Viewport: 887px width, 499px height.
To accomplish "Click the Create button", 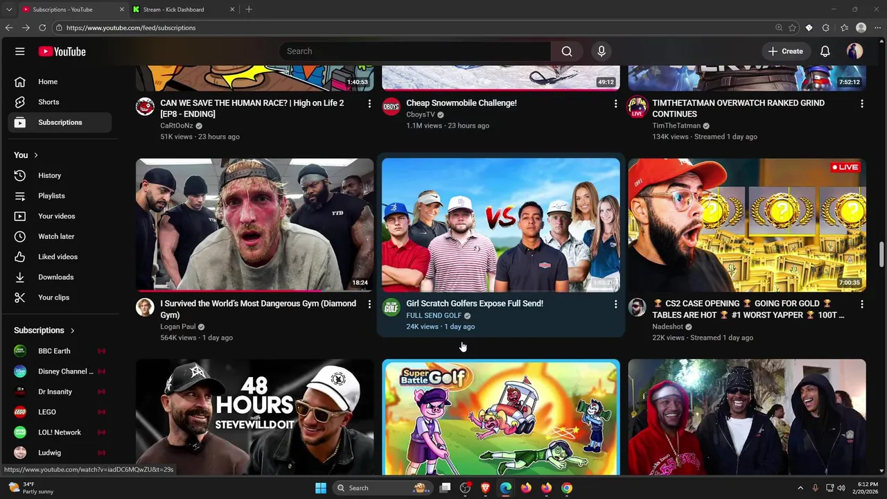I will click(x=786, y=51).
